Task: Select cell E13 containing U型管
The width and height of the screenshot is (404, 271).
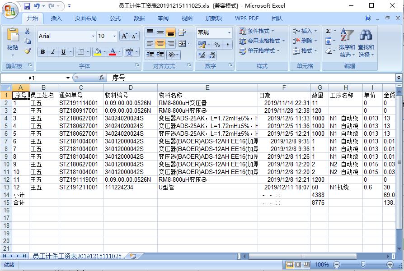Action: [207, 187]
